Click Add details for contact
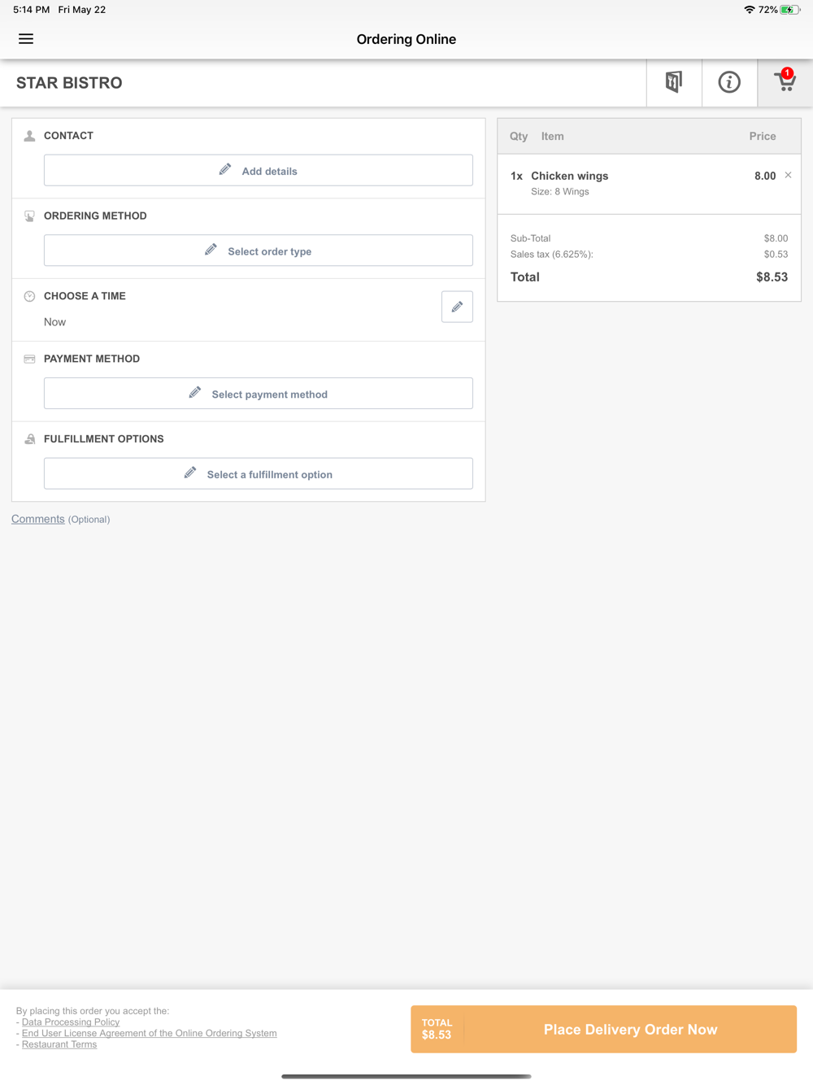Image resolution: width=813 pixels, height=1085 pixels. click(259, 171)
